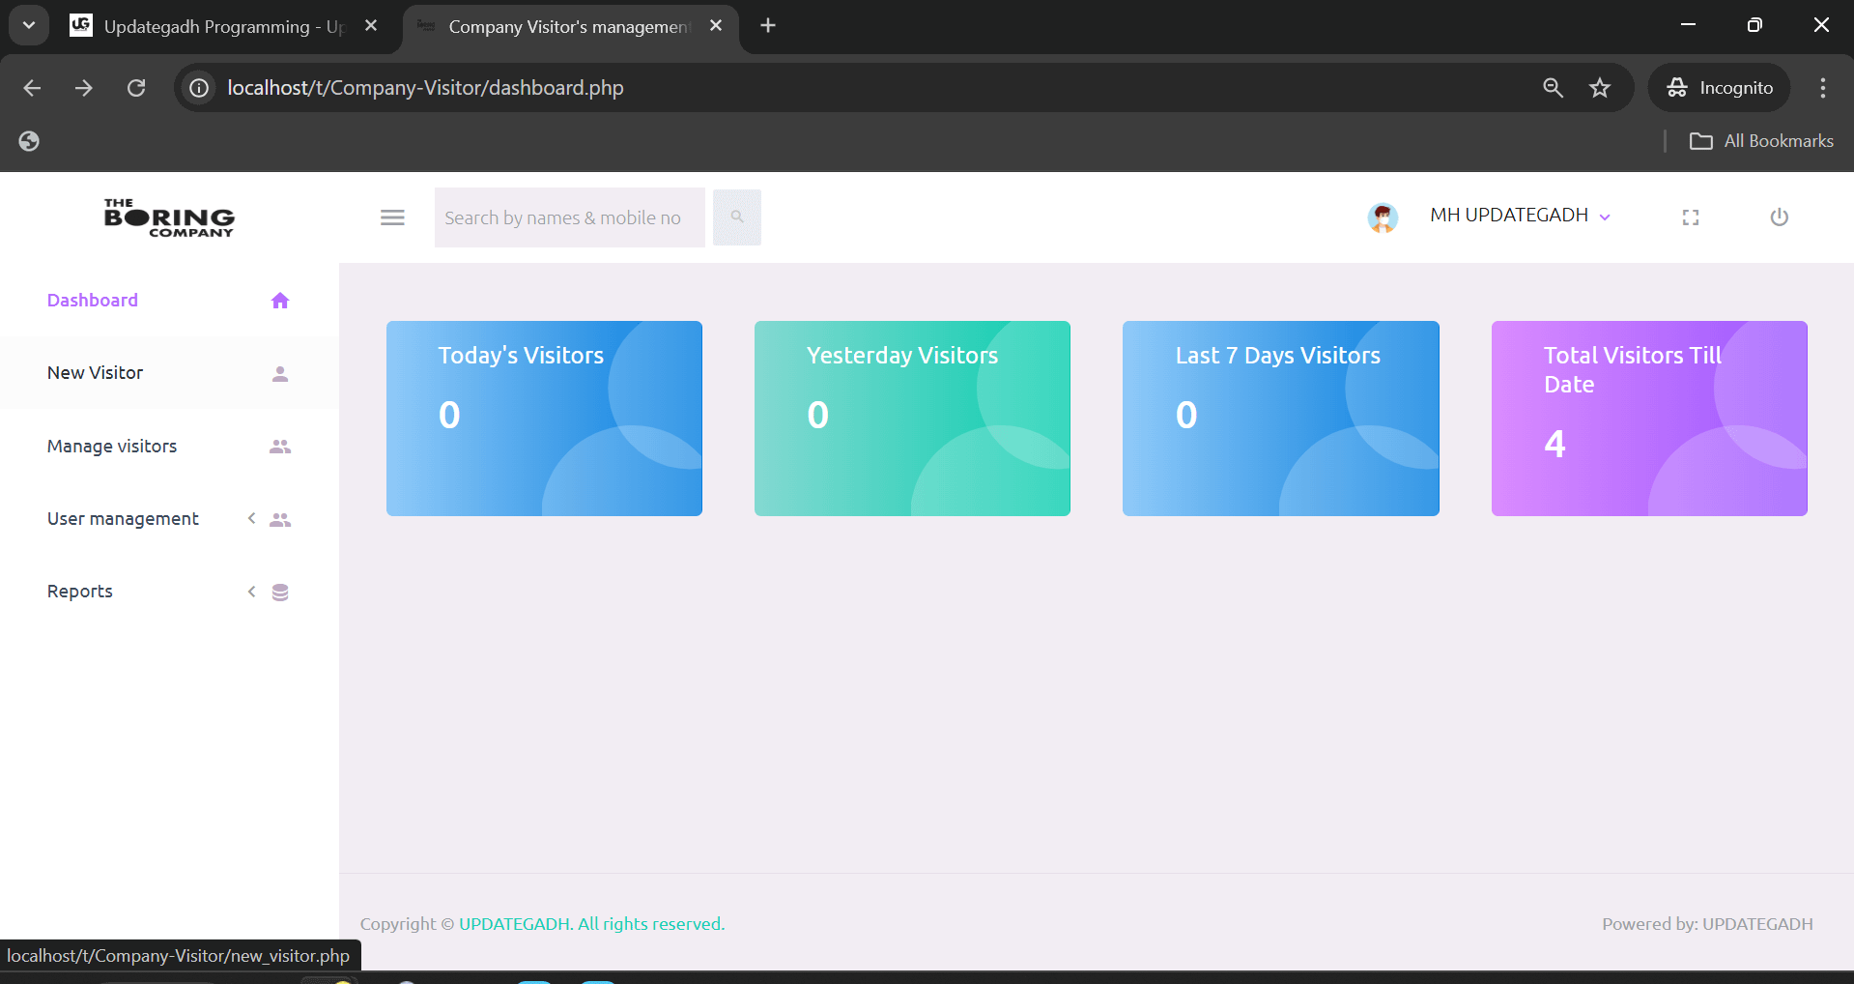Click the user avatar picture
Image resolution: width=1854 pixels, height=984 pixels.
[1383, 217]
